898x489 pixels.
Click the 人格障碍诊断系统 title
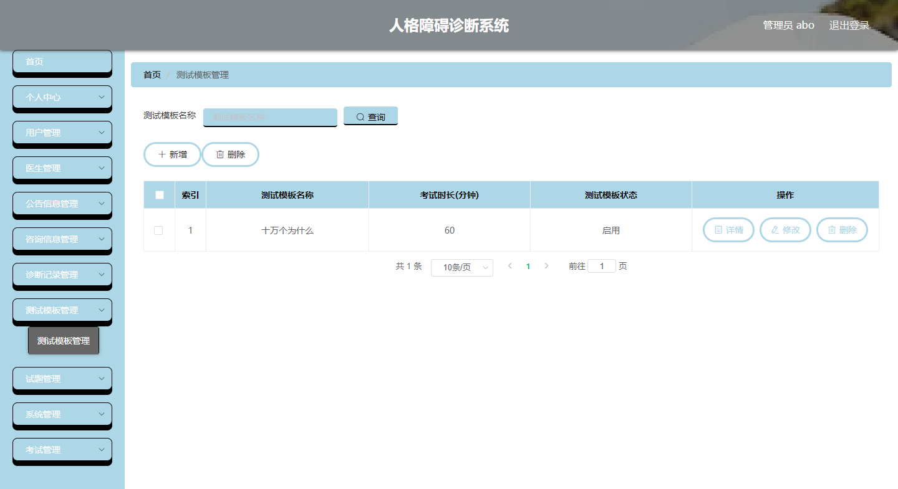pyautogui.click(x=449, y=26)
